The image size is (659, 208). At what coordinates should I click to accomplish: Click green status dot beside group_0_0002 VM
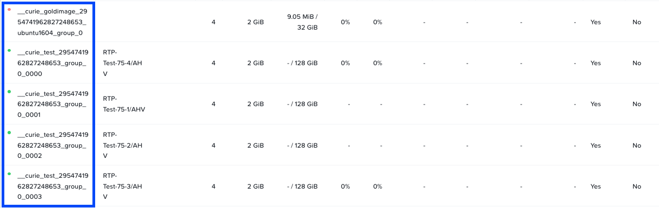coord(9,133)
